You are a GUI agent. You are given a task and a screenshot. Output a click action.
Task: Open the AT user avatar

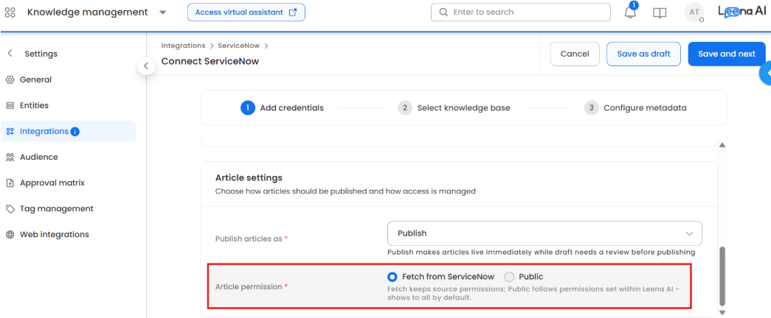pos(694,13)
